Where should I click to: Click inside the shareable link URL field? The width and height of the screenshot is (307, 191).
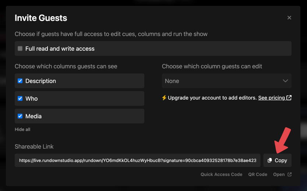[137, 161]
